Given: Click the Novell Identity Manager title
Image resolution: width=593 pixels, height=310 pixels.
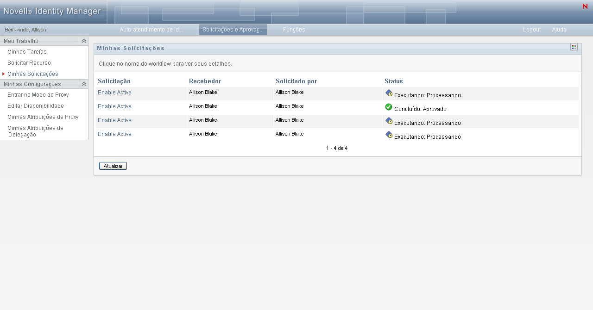Looking at the screenshot, I should (52, 11).
